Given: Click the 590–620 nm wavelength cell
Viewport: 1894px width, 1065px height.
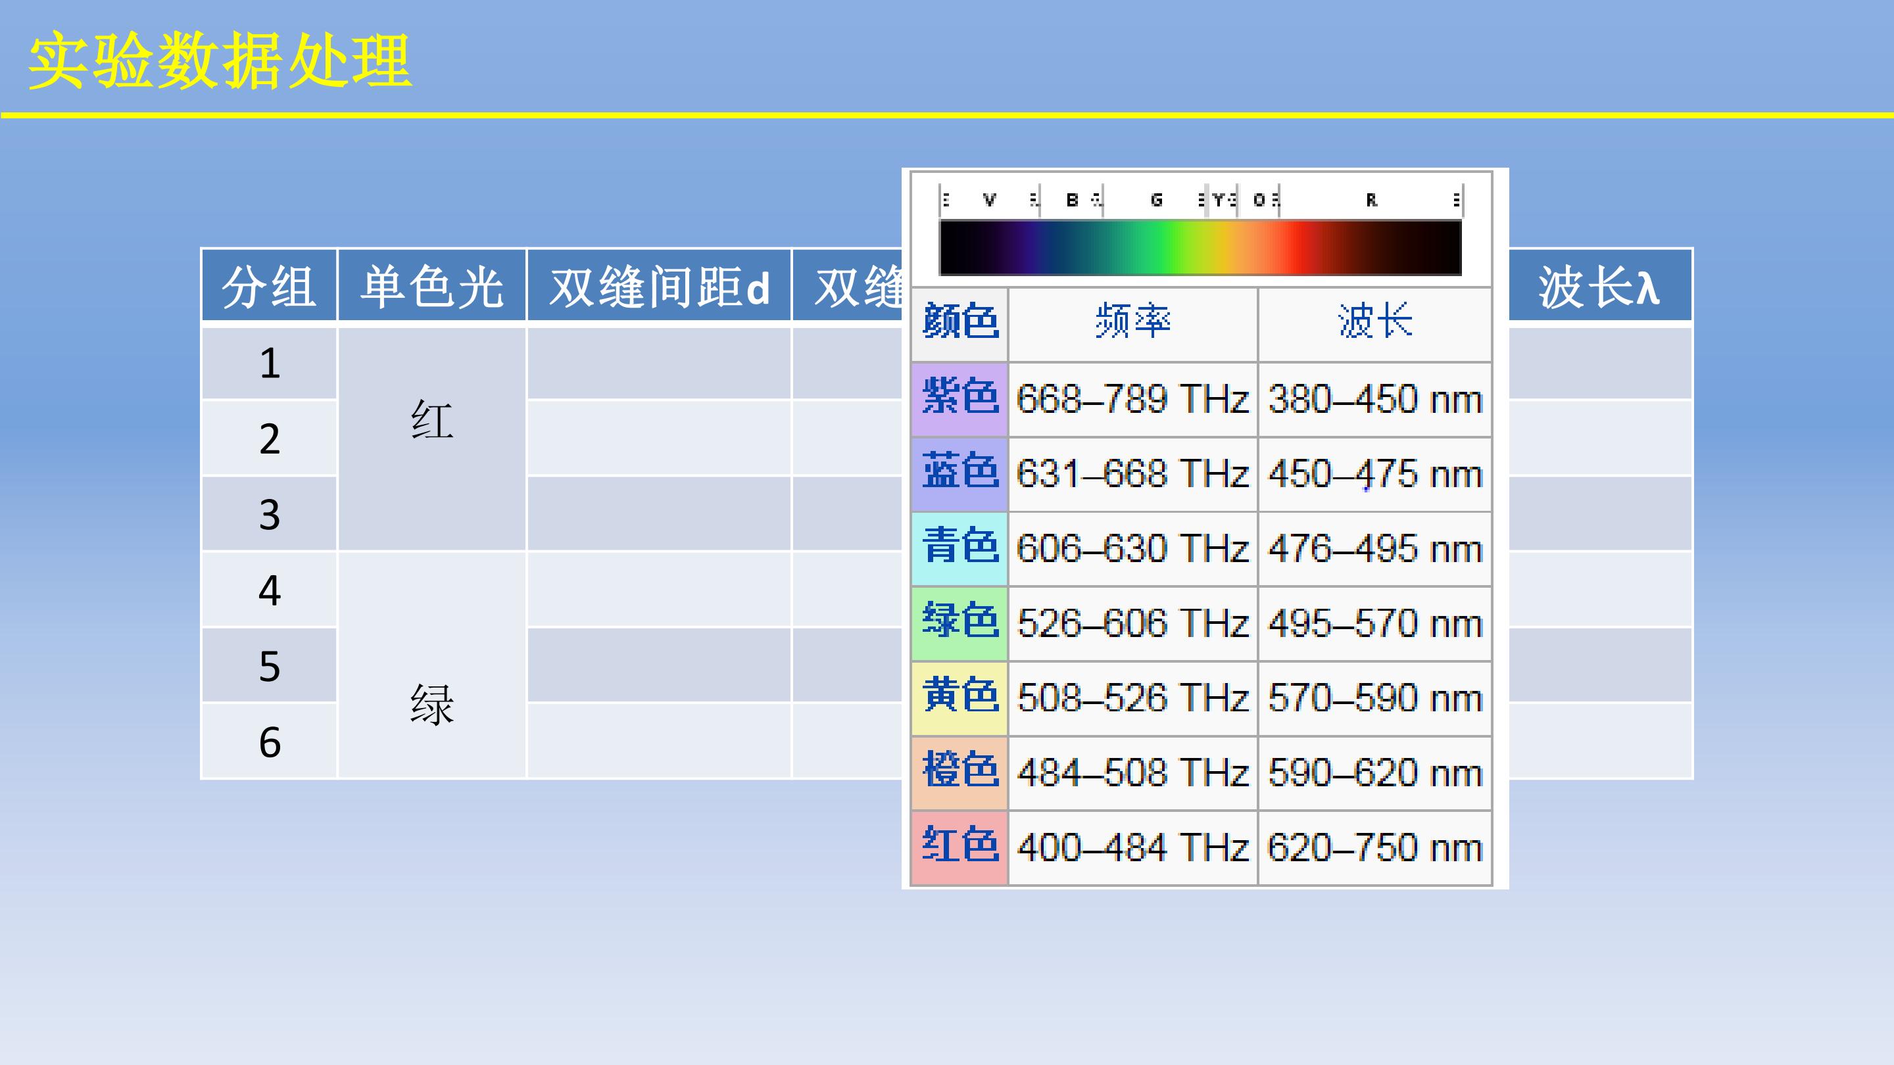Looking at the screenshot, I should click(x=1375, y=773).
